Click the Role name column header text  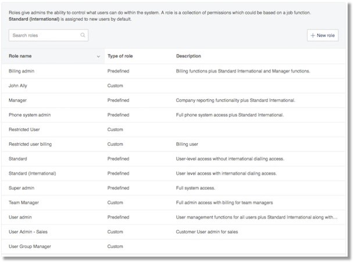point(20,56)
